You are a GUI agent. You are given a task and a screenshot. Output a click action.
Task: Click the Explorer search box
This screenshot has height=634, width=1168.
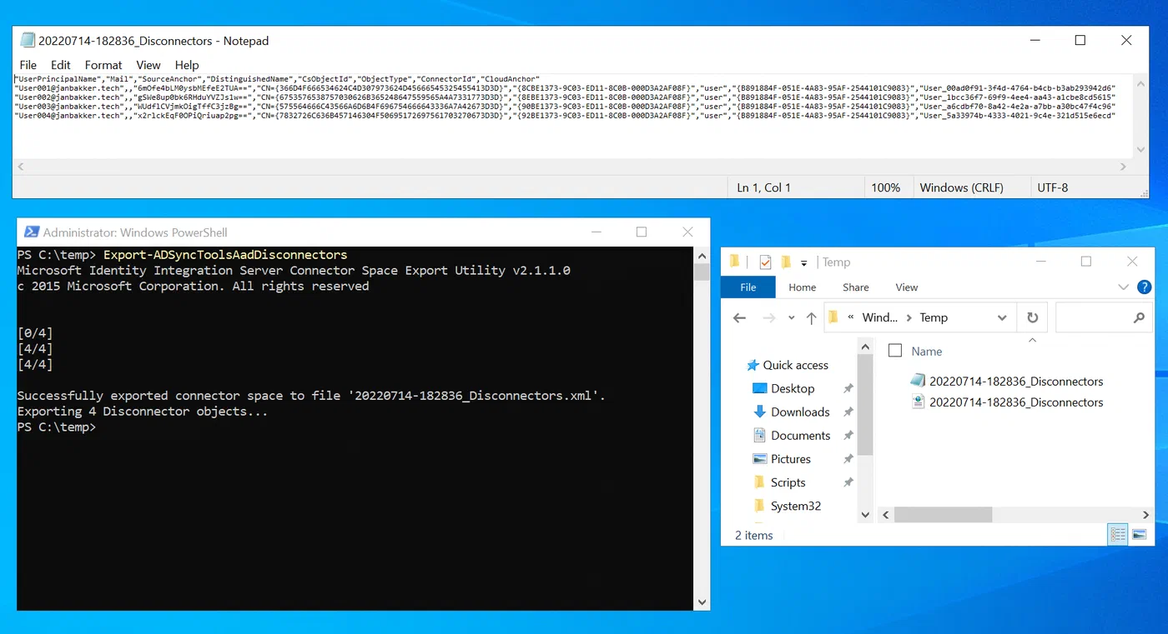coord(1104,317)
